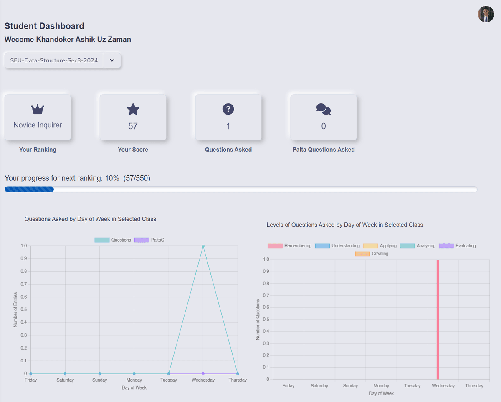The width and height of the screenshot is (501, 402).
Task: Click the chat bubbles icon for Palta Questions
Action: click(x=323, y=109)
